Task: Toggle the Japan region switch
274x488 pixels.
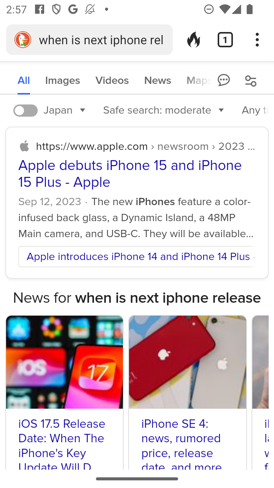Action: (x=25, y=111)
